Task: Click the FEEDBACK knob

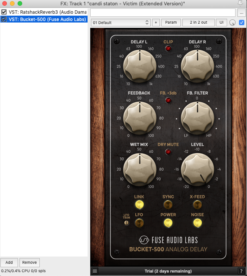Action: click(140, 118)
